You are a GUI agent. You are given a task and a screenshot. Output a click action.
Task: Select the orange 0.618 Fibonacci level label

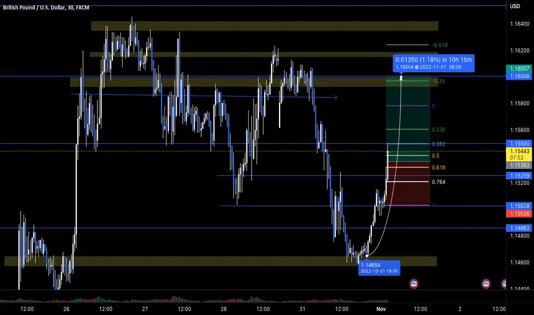438,168
